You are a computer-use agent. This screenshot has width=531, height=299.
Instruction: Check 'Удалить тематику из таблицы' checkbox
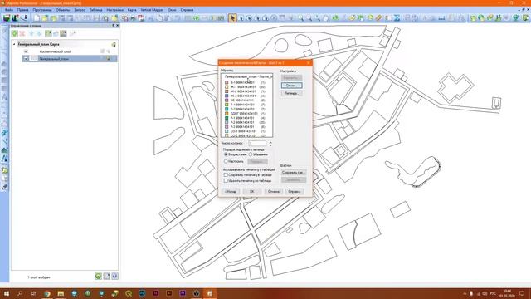pos(226,181)
